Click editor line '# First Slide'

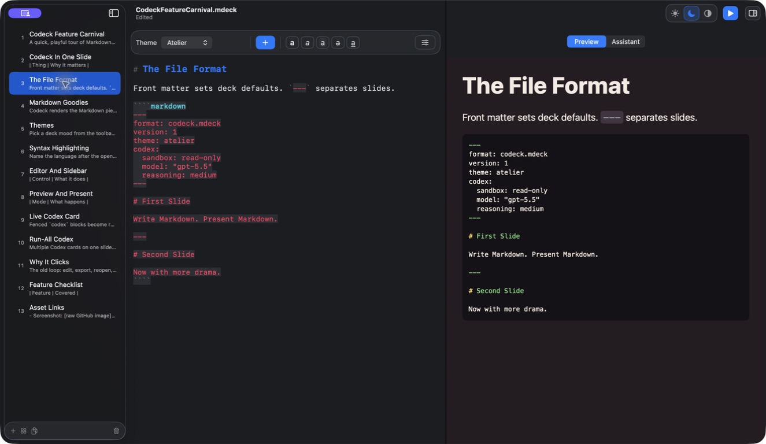[x=161, y=201]
